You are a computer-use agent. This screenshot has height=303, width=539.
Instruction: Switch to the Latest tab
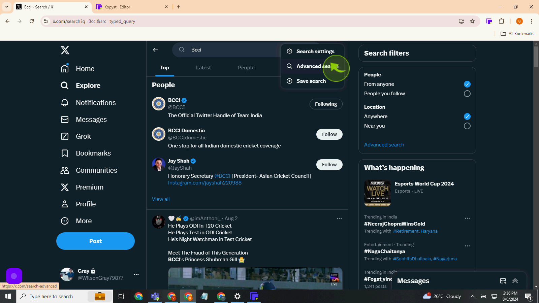pos(203,68)
